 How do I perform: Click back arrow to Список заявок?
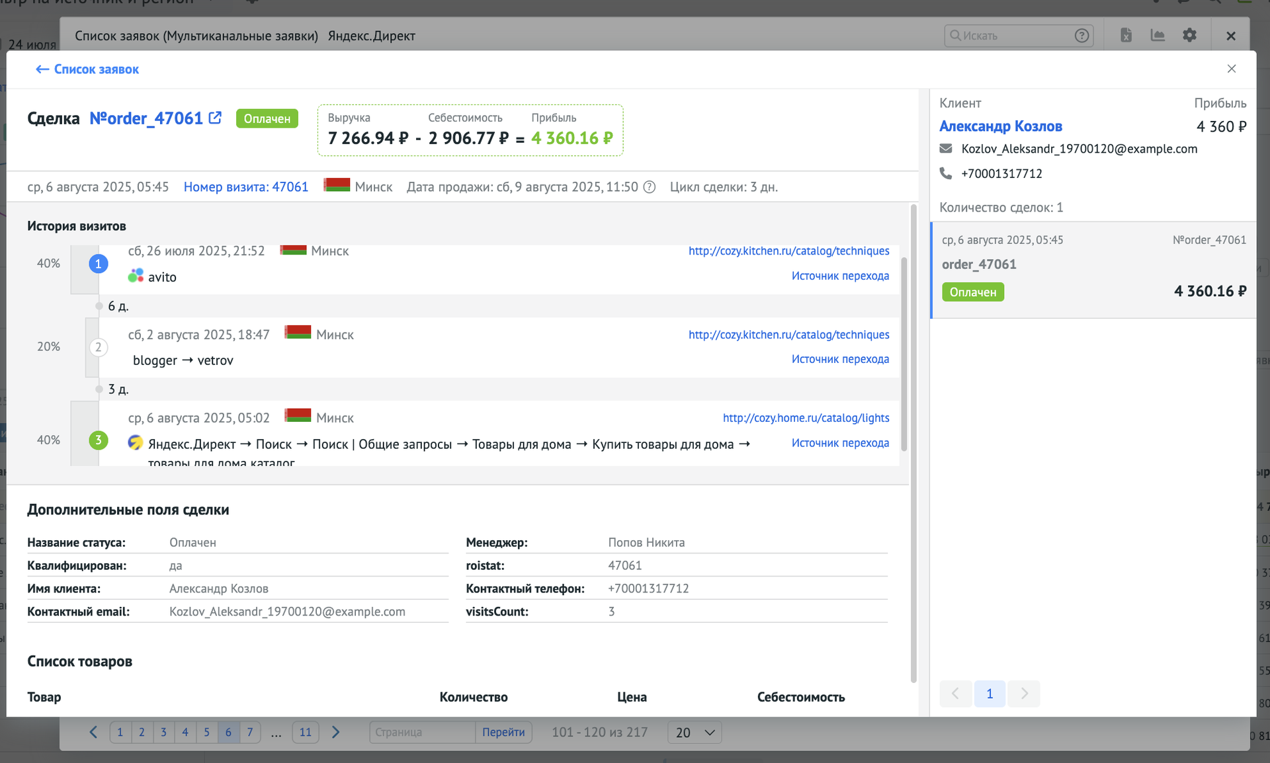42,69
